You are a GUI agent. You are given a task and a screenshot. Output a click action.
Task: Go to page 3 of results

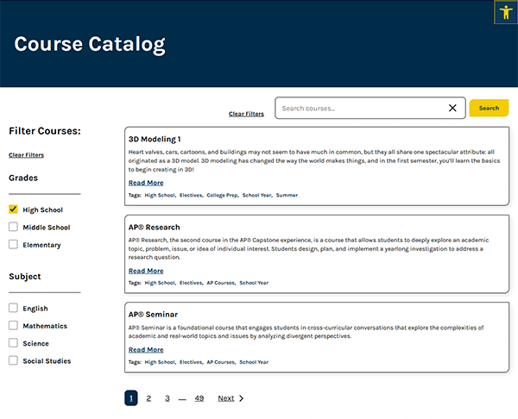167,398
